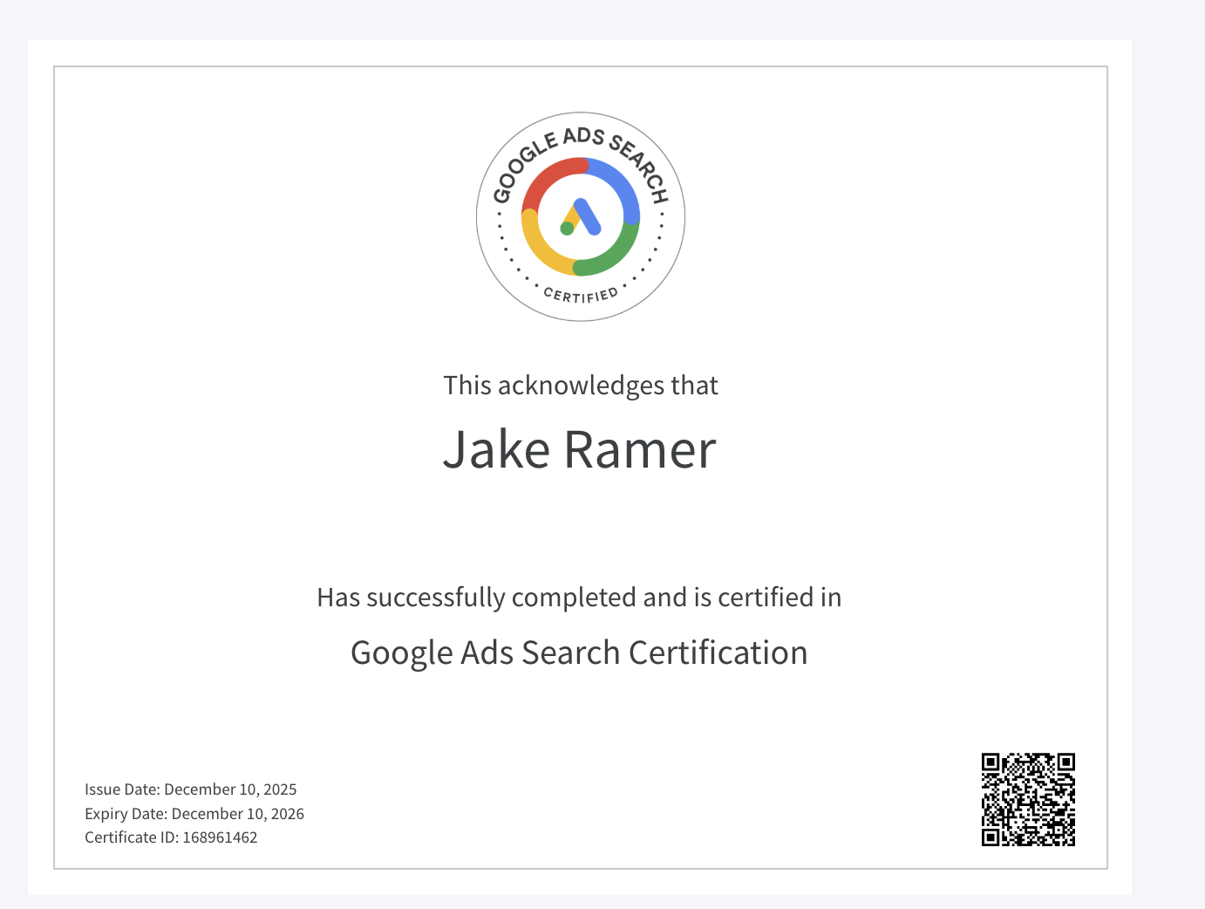Click the 'CERTIFIED' text on the badge

tap(581, 295)
